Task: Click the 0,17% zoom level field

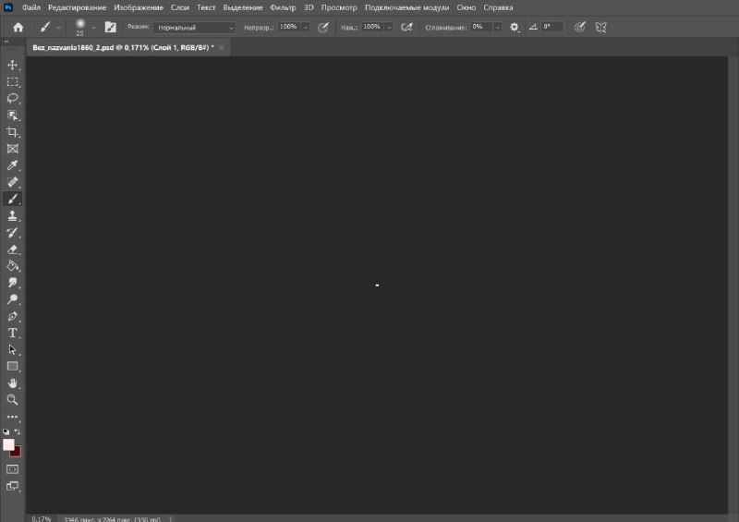Action: (x=42, y=518)
